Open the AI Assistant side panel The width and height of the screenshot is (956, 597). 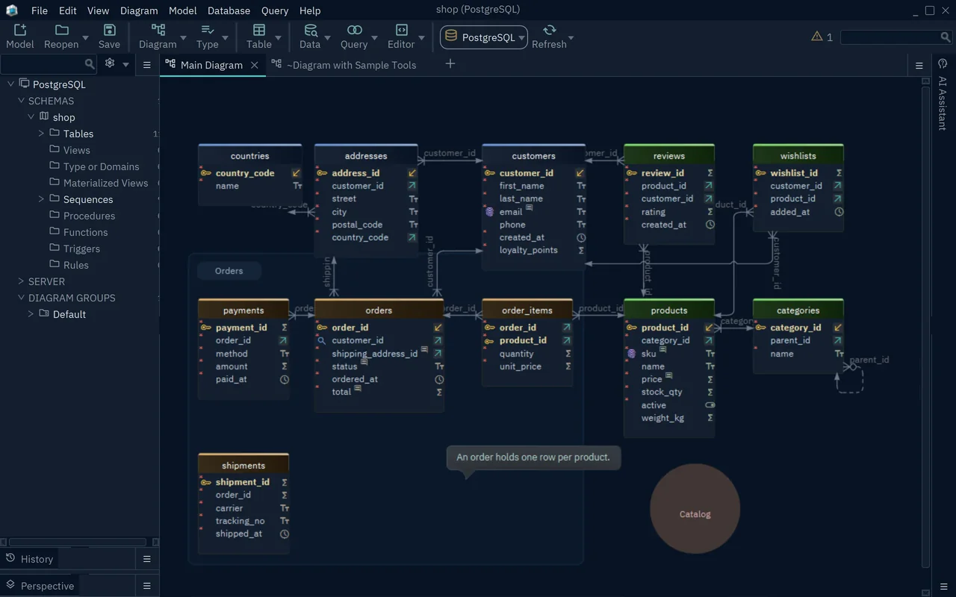(943, 103)
